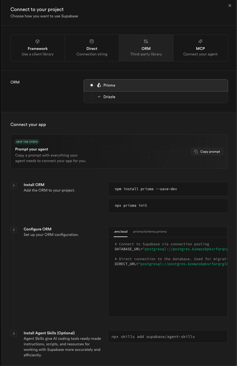237x366 pixels.
Task: Click the SKIP THE STEPS badge
Action: point(27,142)
